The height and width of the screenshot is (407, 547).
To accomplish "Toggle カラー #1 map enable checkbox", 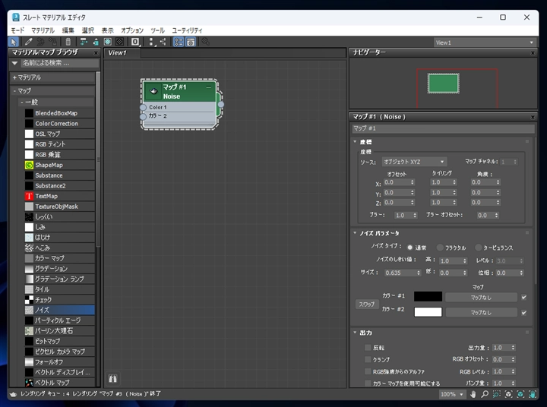I will (x=523, y=297).
